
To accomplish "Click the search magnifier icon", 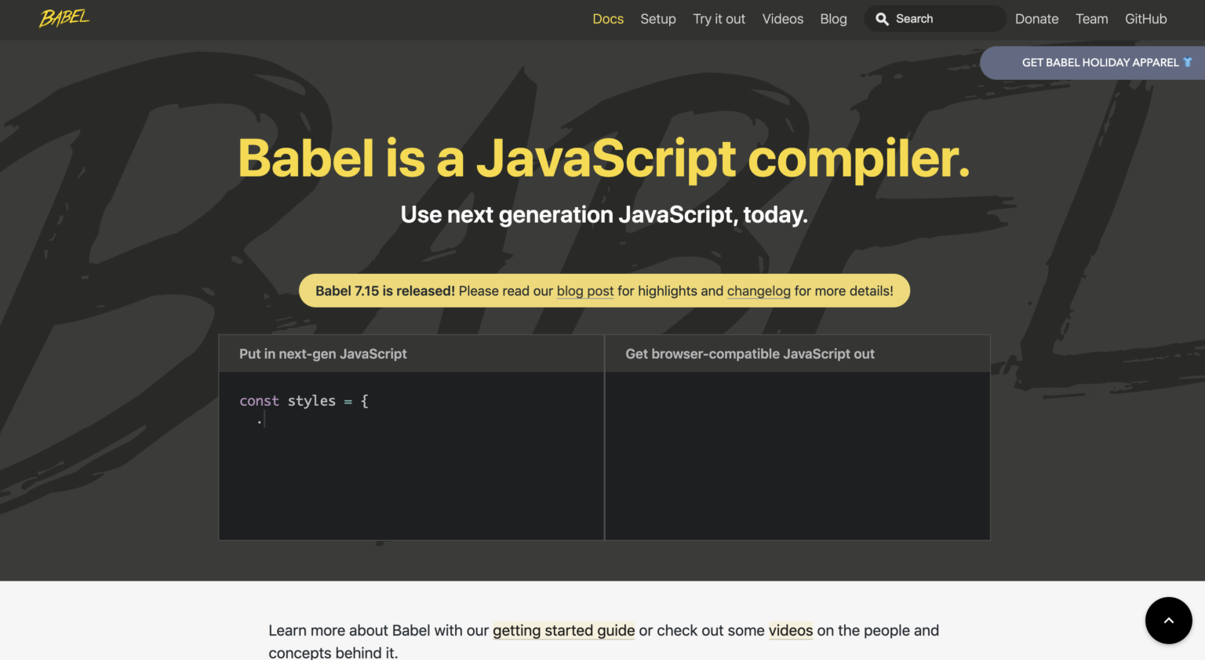I will coord(882,19).
